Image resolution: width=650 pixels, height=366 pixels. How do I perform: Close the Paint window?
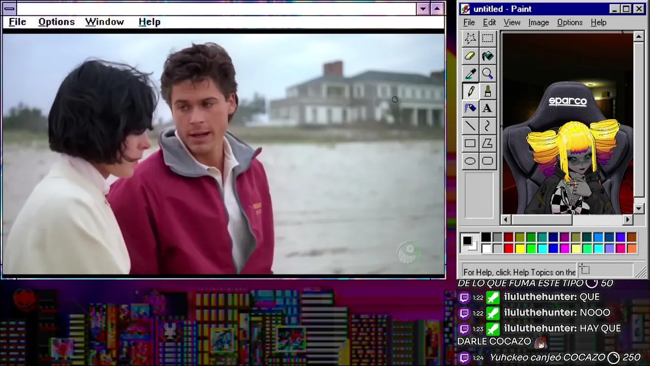tap(639, 9)
